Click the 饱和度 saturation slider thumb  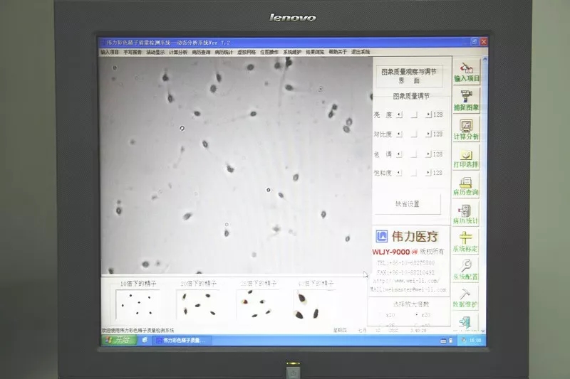[414, 173]
